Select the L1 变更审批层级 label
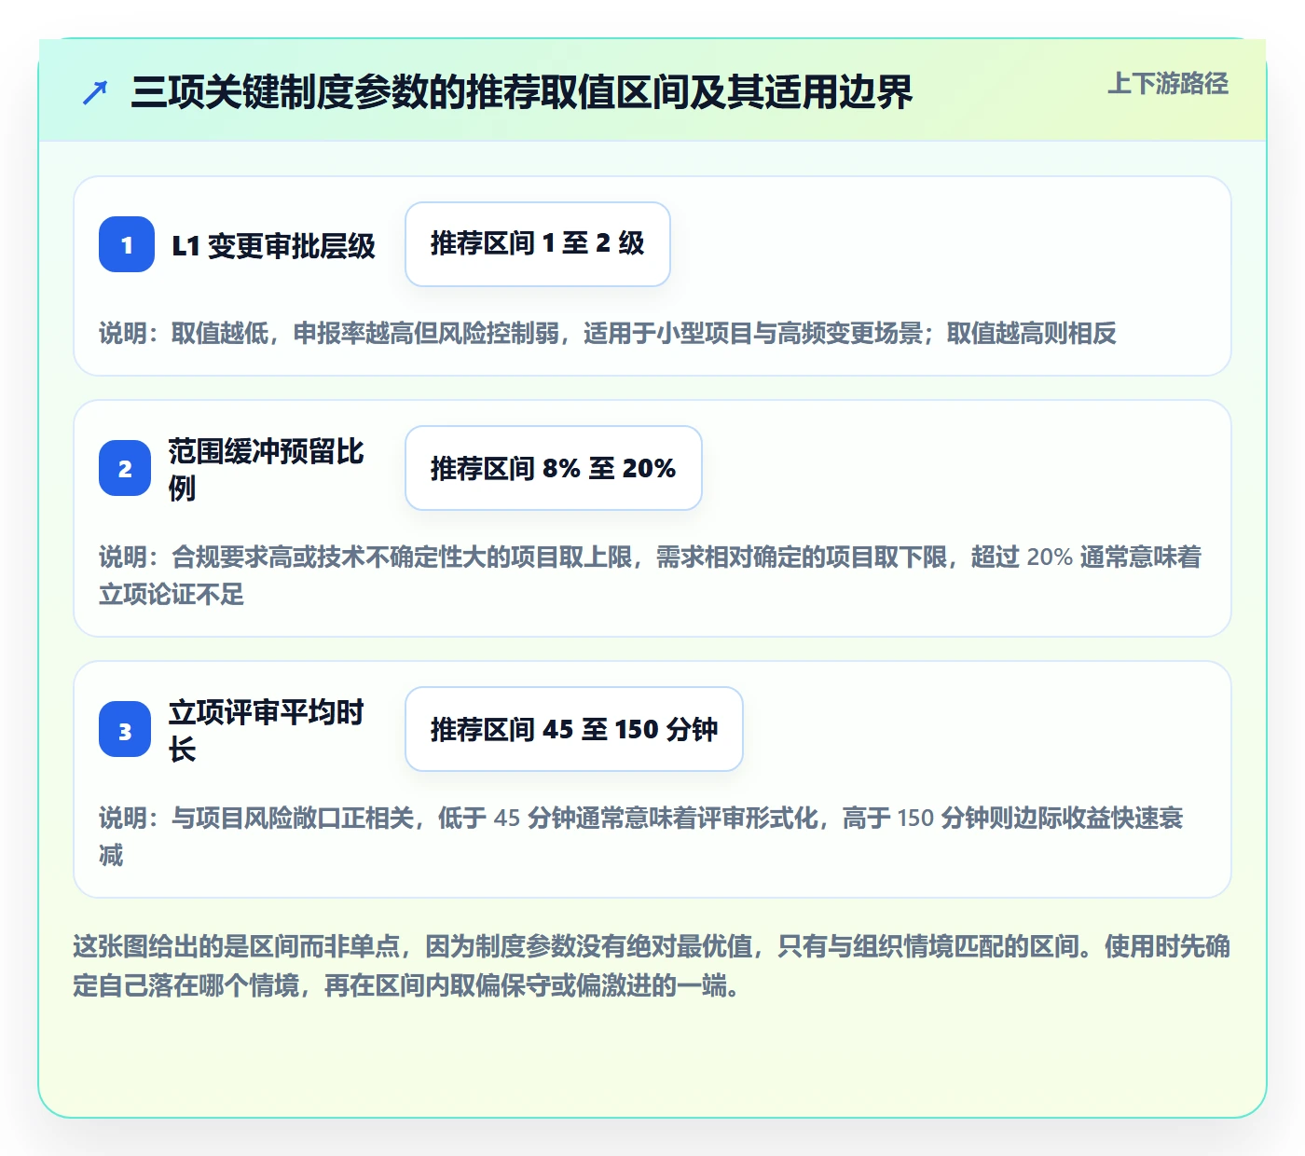The width and height of the screenshot is (1305, 1156). pos(274,245)
